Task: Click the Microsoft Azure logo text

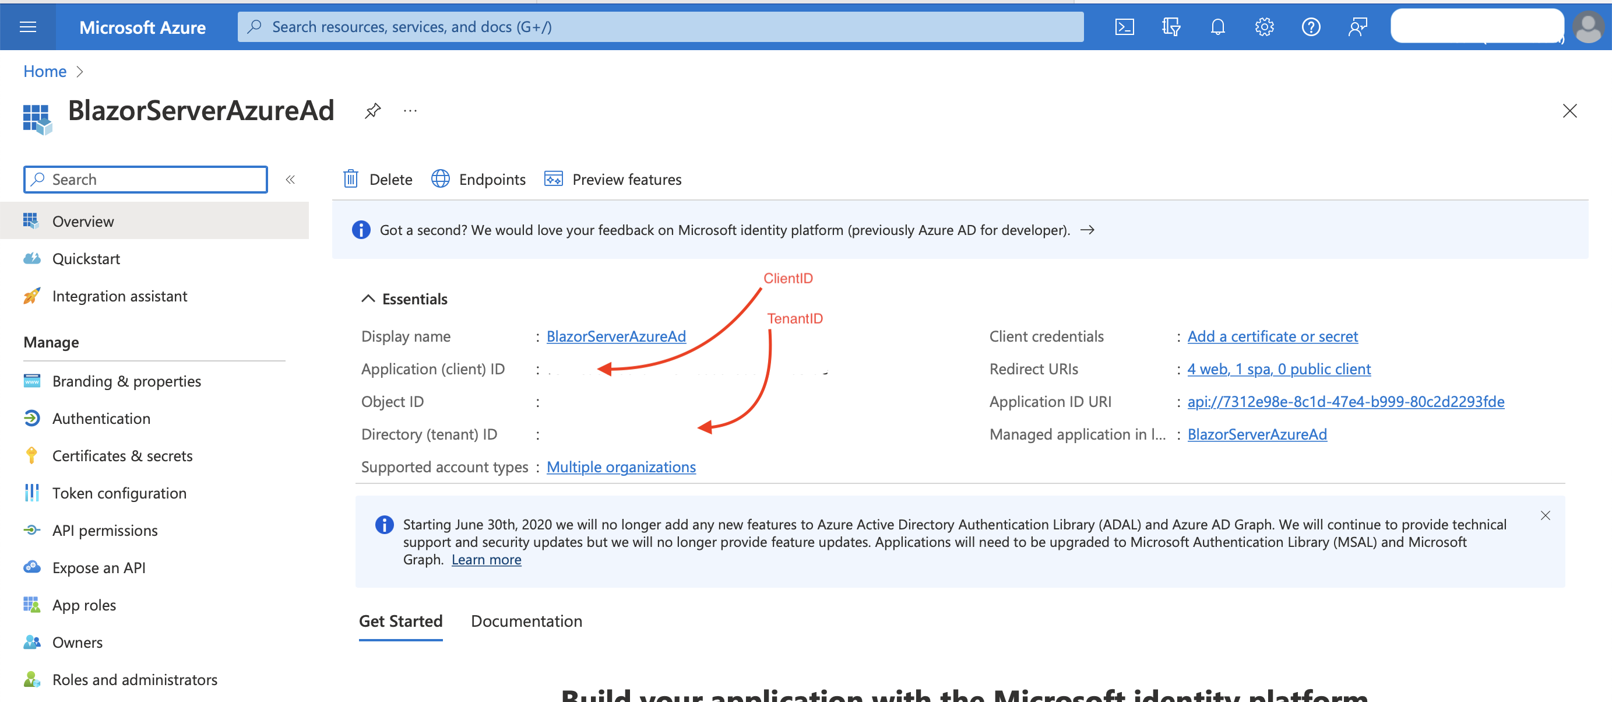Action: point(142,27)
